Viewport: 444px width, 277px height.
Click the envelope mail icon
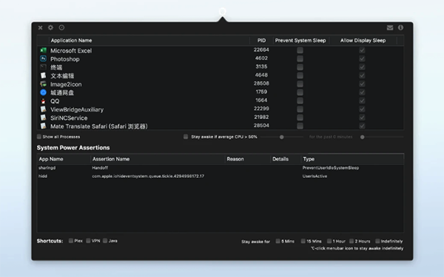click(x=390, y=27)
